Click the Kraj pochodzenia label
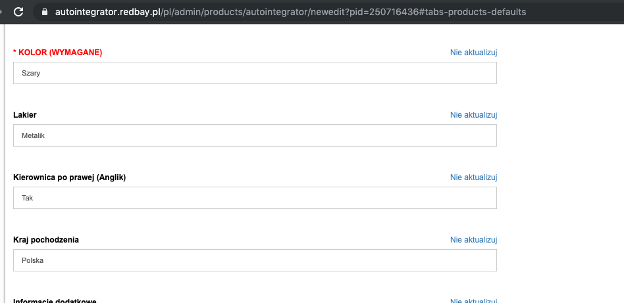 point(46,240)
